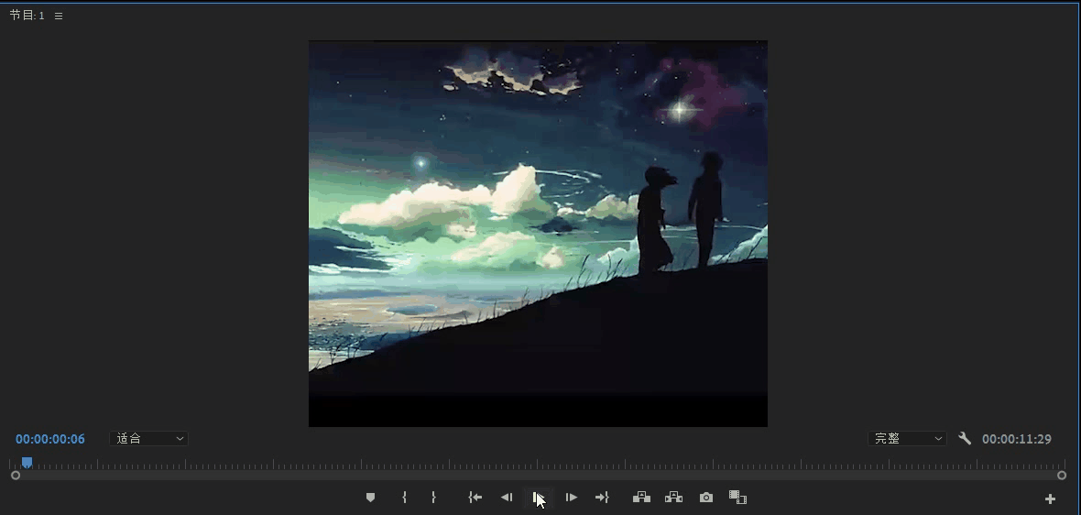Click the Lift button icon
The width and height of the screenshot is (1081, 515).
[641, 498]
